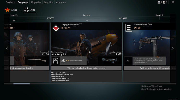Switch to the Upgrades tab

(x=36, y=2)
